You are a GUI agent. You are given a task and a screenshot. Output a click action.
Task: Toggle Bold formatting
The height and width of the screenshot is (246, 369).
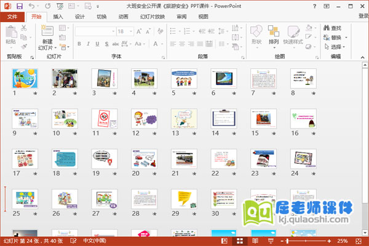click(x=79, y=44)
